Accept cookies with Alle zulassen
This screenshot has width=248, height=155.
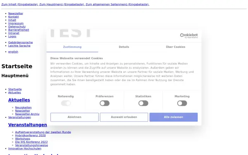click(174, 117)
